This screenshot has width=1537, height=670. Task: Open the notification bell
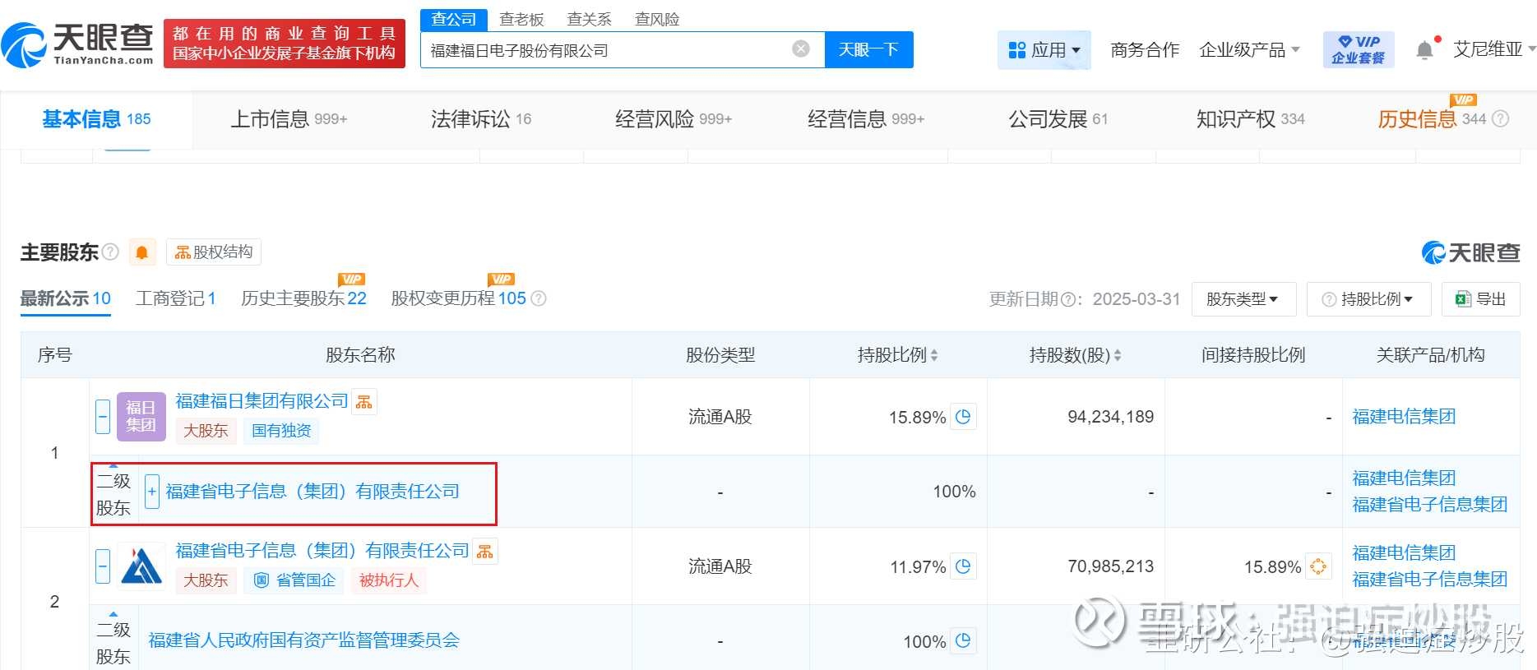click(1424, 50)
